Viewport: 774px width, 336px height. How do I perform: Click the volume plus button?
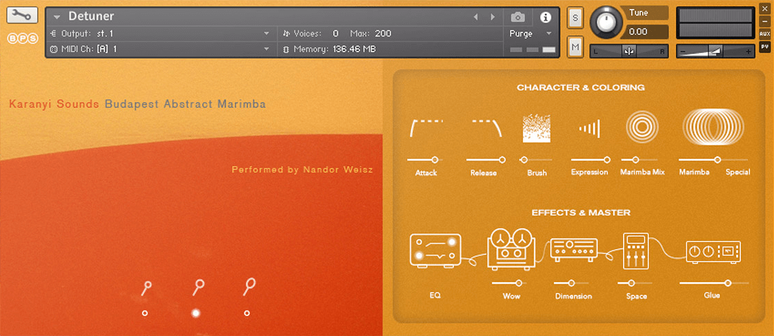coord(748,51)
